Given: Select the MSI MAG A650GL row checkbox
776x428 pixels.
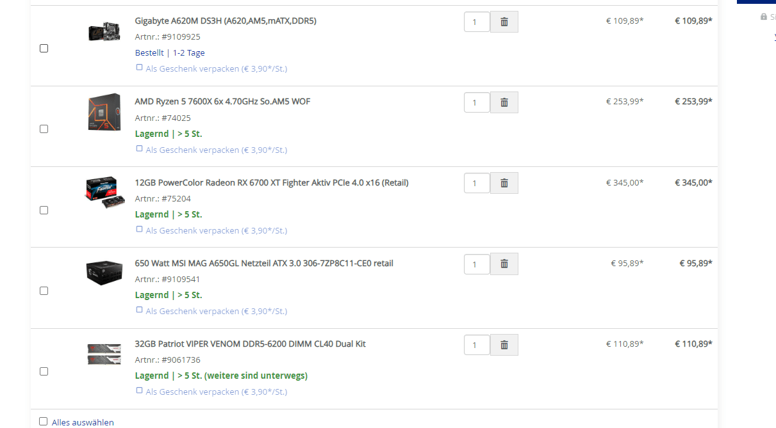Looking at the screenshot, I should [x=44, y=290].
